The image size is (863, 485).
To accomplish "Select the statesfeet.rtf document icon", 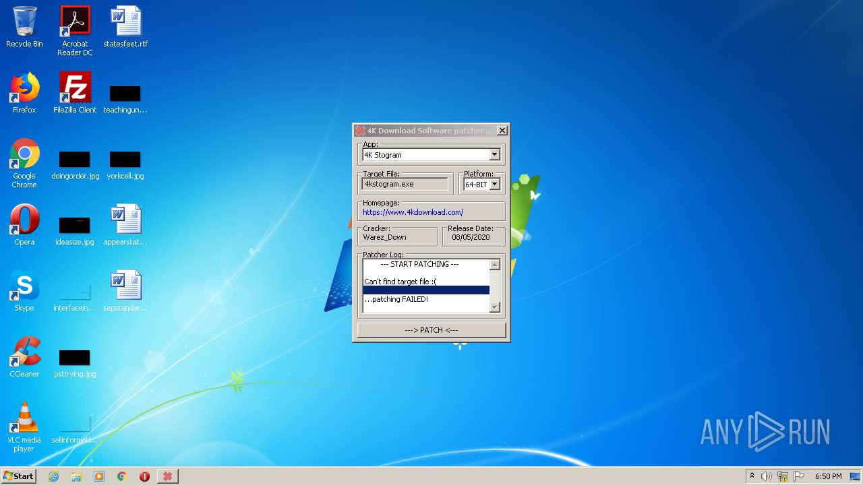I will (x=125, y=27).
